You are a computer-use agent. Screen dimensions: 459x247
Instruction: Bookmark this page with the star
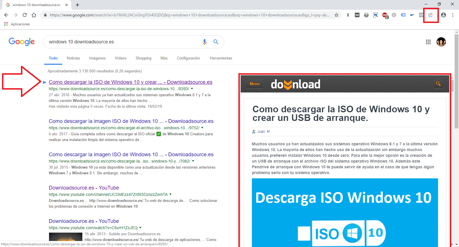(337, 15)
